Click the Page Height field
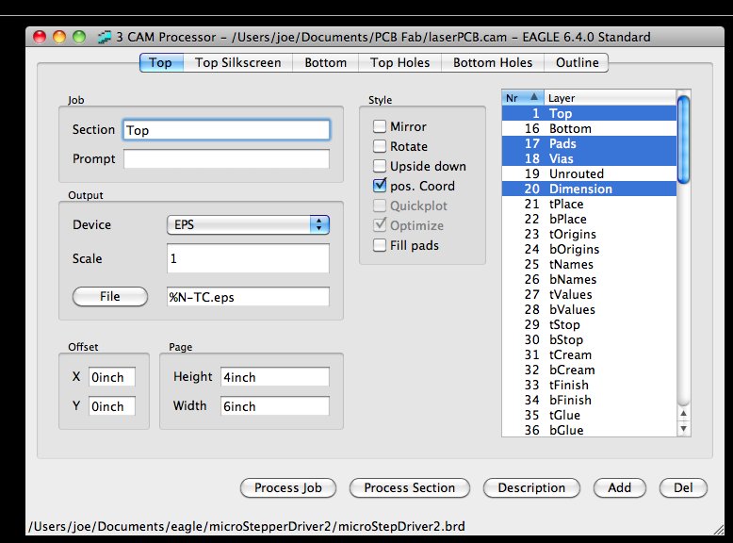The height and width of the screenshot is (543, 733). [x=275, y=377]
